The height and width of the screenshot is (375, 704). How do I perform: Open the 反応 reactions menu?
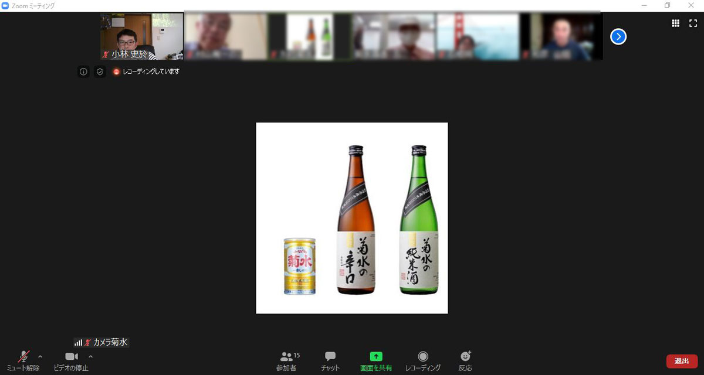pos(465,361)
